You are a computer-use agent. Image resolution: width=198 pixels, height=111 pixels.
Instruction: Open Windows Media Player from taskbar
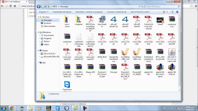click(x=39, y=108)
